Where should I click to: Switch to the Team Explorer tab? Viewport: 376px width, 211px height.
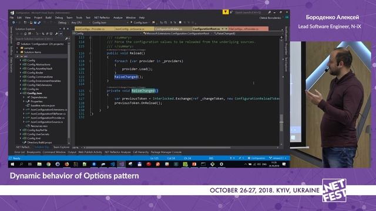61,147
